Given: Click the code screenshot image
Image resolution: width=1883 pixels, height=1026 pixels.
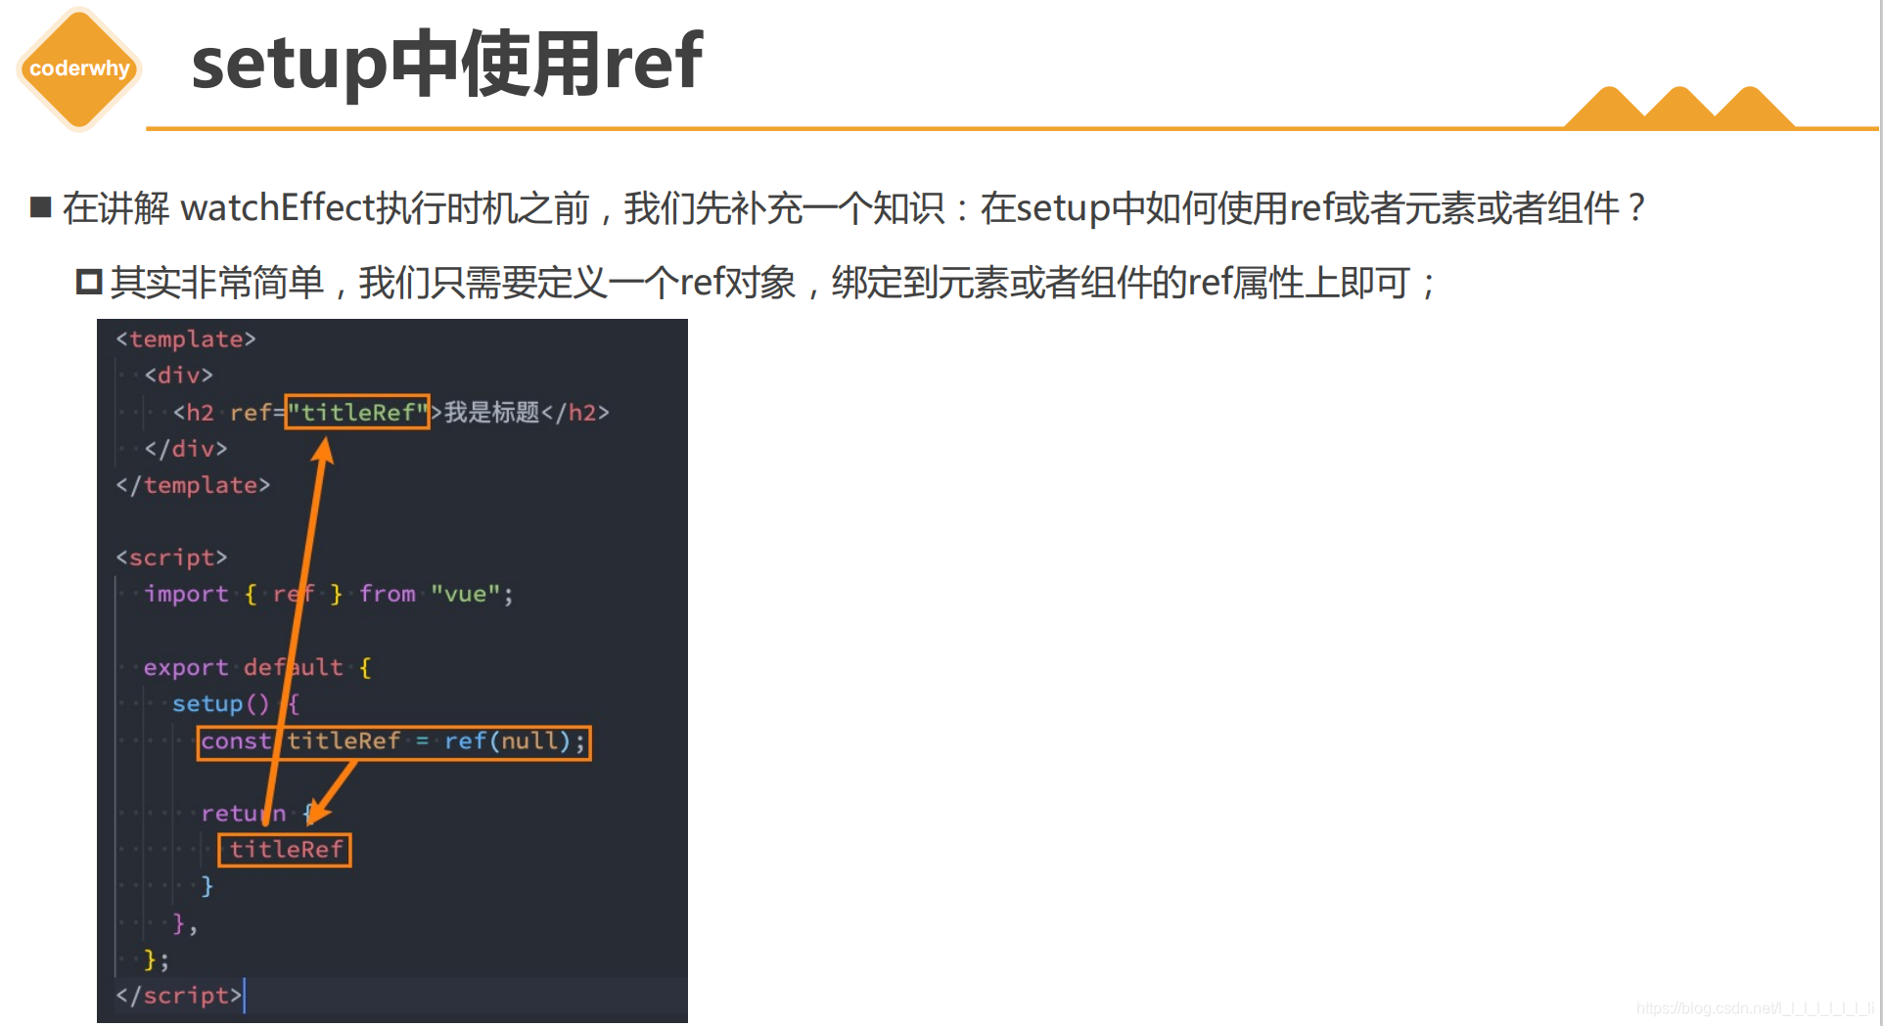Looking at the screenshot, I should click(x=392, y=671).
